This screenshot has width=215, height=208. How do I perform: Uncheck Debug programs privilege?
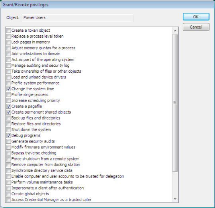[x=8, y=136]
